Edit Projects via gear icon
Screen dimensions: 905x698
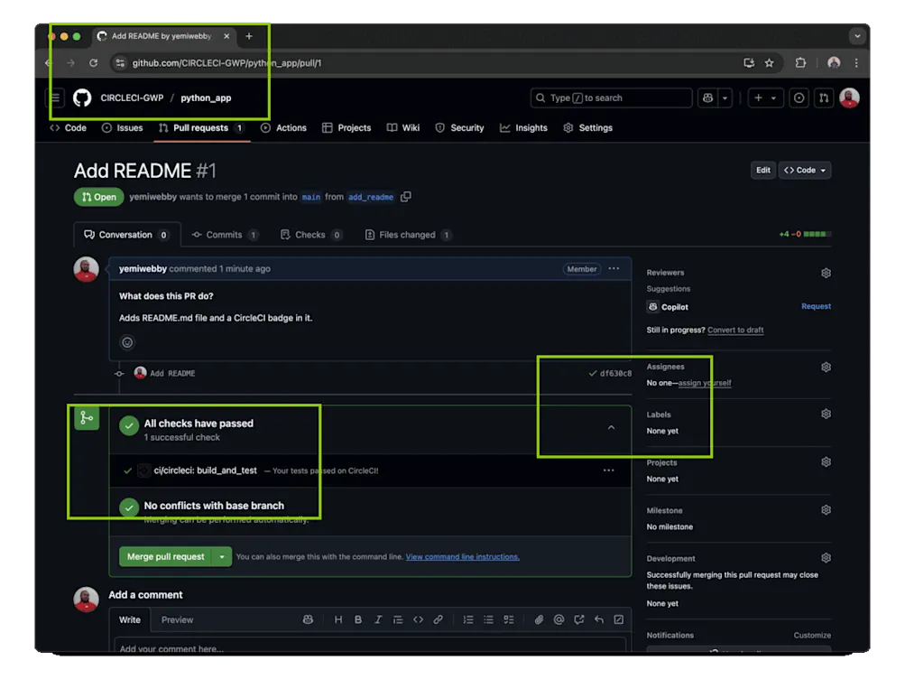[x=826, y=461]
